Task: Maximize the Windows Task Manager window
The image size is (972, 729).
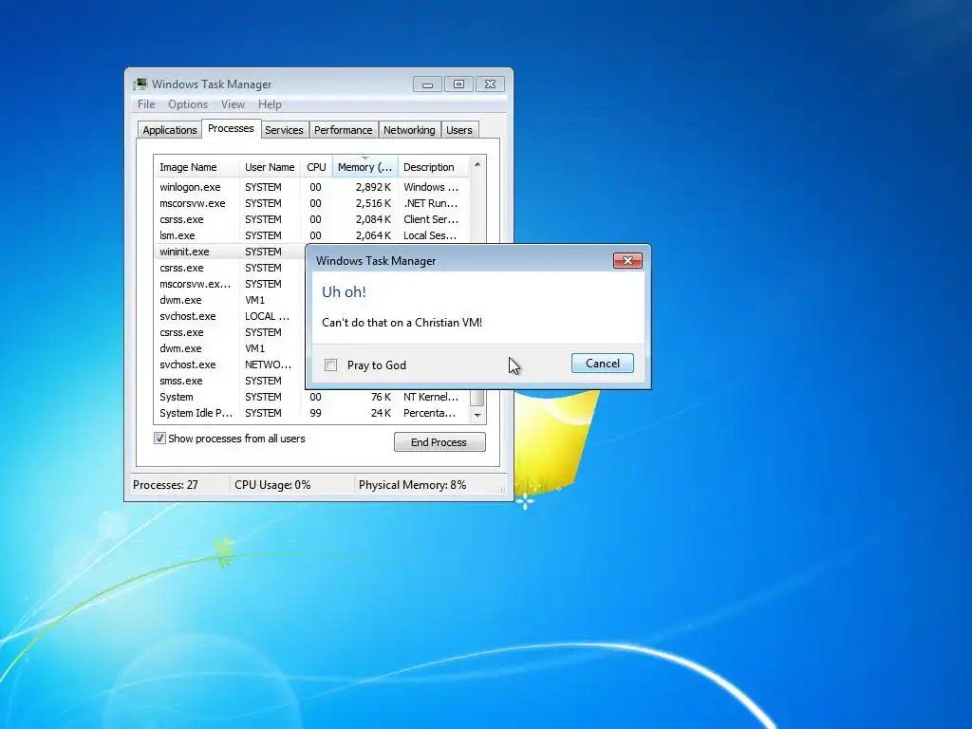Action: (x=458, y=84)
